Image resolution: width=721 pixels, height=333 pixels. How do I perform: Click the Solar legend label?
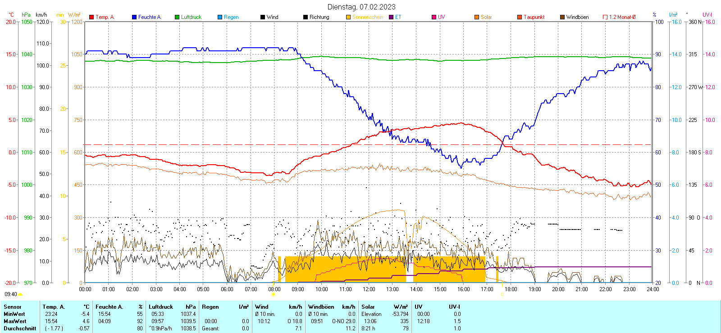coord(486,17)
